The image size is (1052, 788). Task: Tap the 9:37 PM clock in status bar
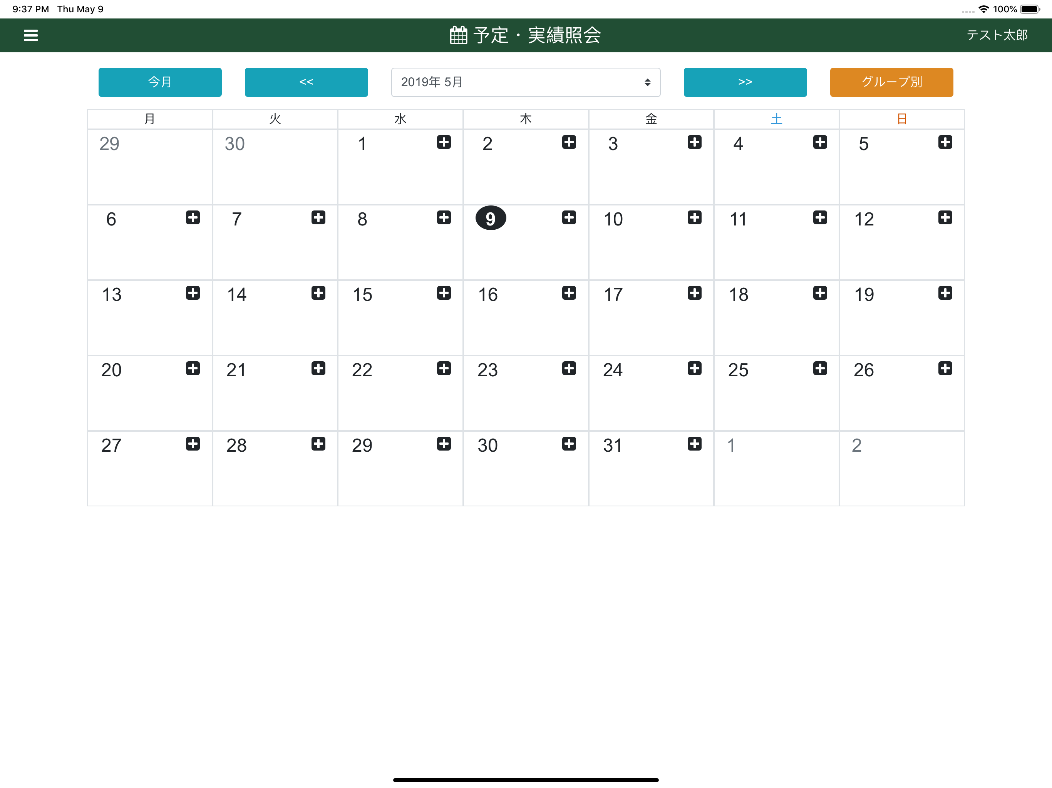point(30,9)
